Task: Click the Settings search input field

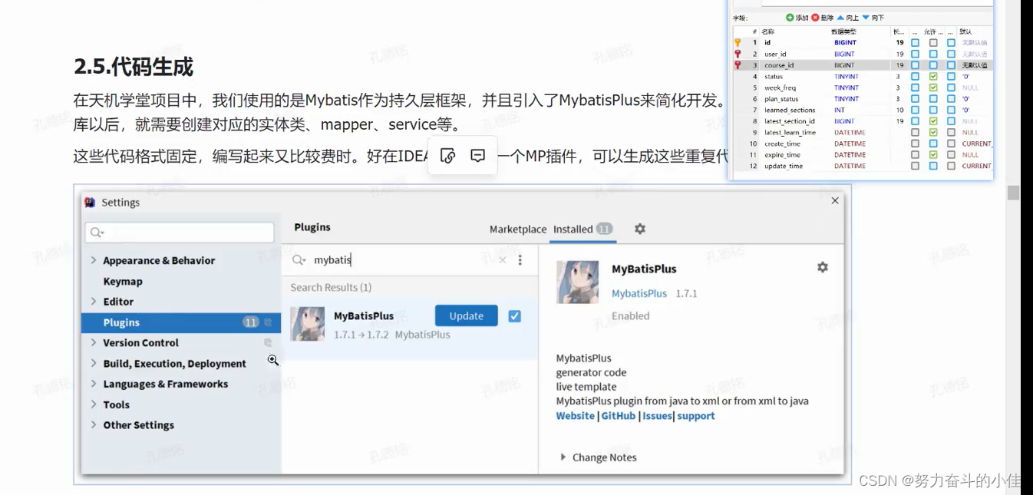Action: (x=180, y=233)
